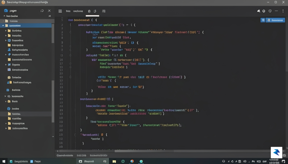Open the Windows Start menu

[x=4, y=161]
